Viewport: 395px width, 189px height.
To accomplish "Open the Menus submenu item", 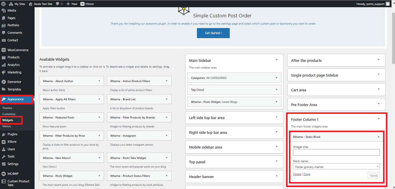I will (x=7, y=126).
